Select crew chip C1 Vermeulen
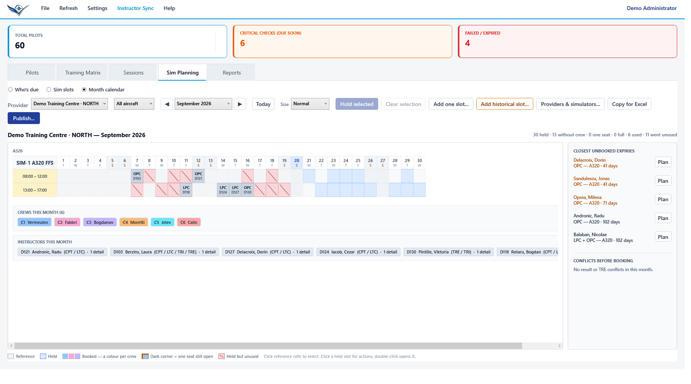The width and height of the screenshot is (691, 384). pos(35,222)
